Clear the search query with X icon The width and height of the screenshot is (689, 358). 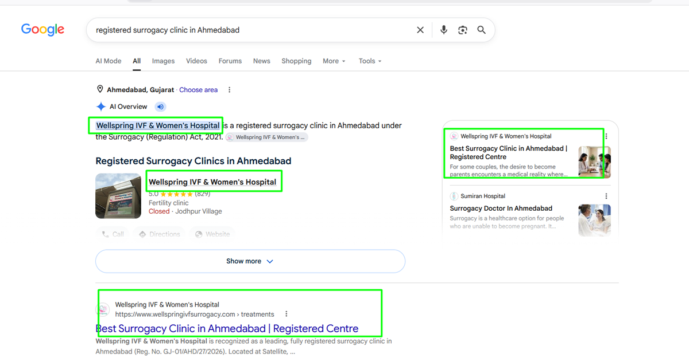[x=420, y=30]
